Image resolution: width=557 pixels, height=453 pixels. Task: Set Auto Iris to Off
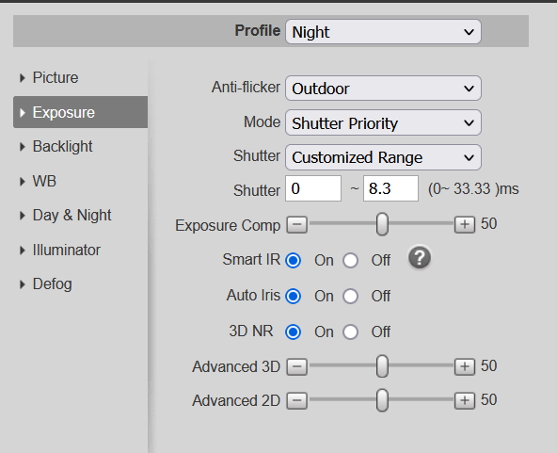pos(350,296)
